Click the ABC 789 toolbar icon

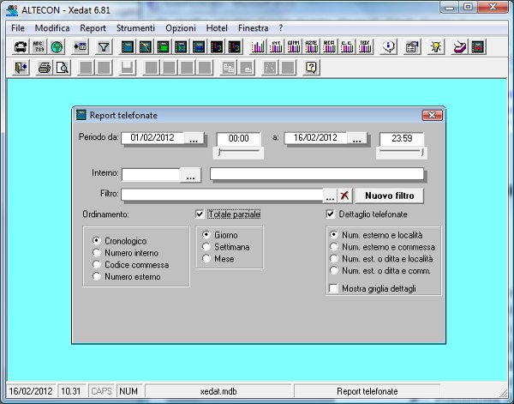pyautogui.click(x=39, y=47)
